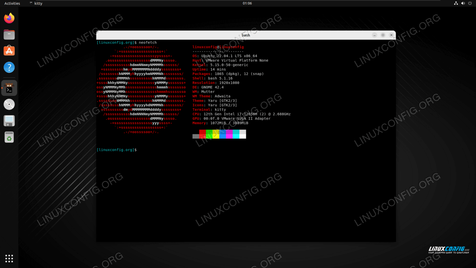Click the GPU line VMware SVGA II Adapter
The width and height of the screenshot is (476, 268).
pos(232,118)
